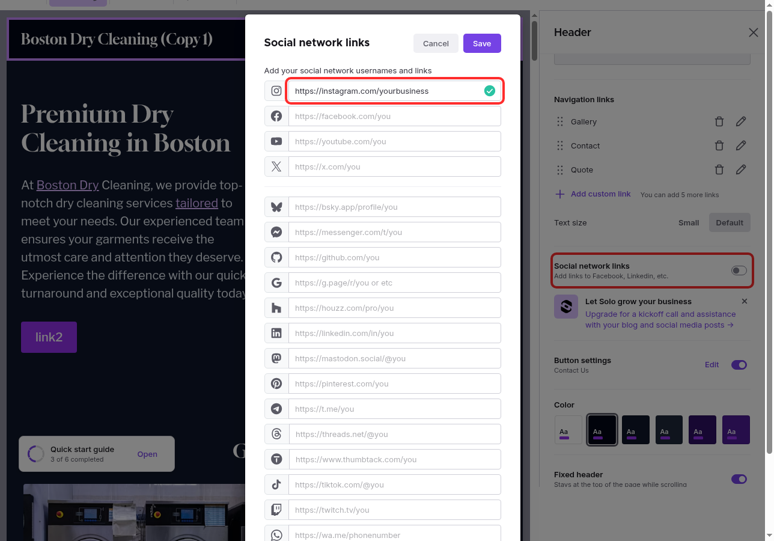Select the bright purple header color swatch
This screenshot has height=541, width=774.
(736, 430)
